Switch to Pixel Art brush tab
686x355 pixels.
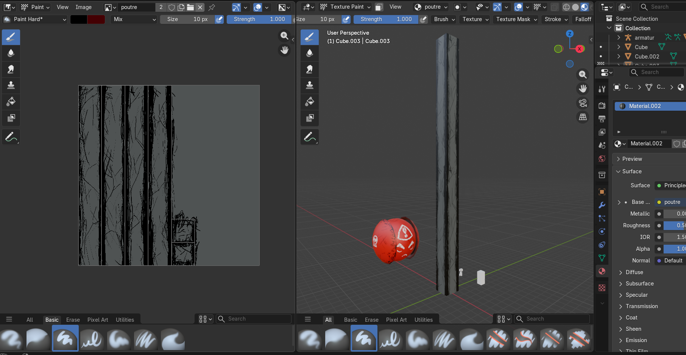[x=98, y=320]
